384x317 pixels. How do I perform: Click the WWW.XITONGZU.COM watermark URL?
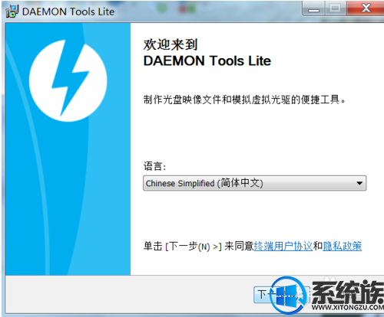[x=348, y=308]
